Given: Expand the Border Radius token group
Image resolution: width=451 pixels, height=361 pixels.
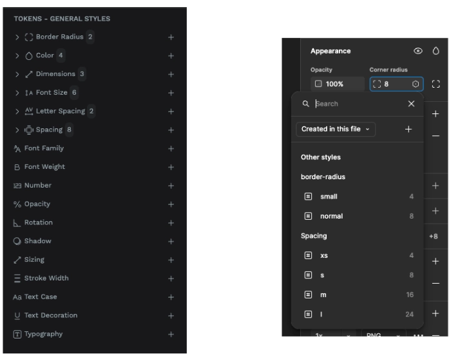Looking at the screenshot, I should [x=17, y=37].
